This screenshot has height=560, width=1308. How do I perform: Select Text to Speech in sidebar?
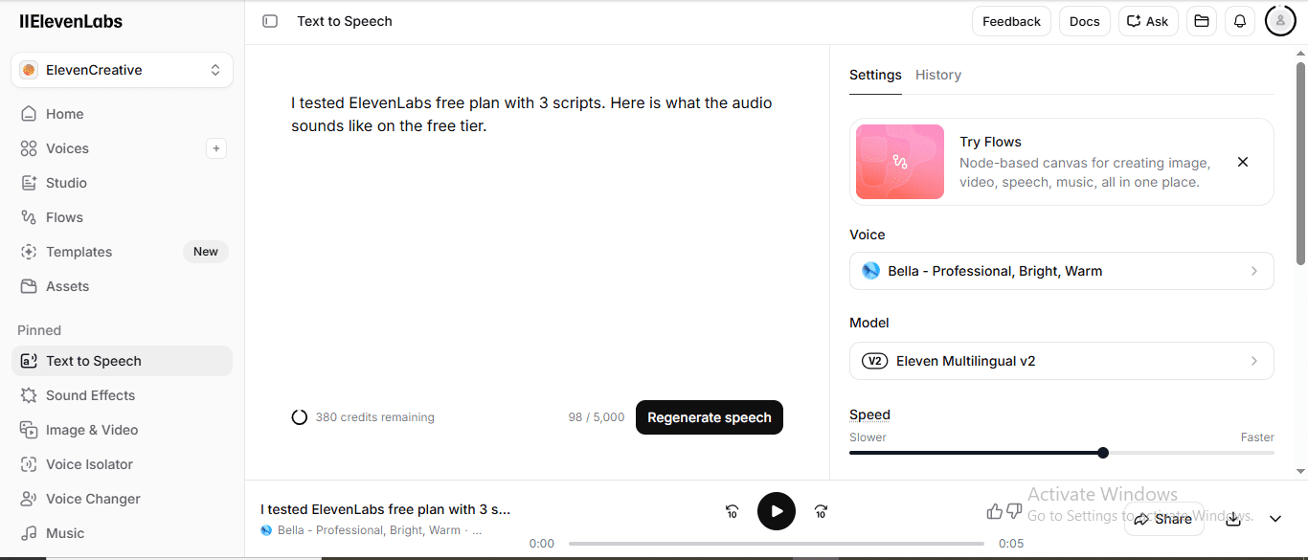[122, 361]
